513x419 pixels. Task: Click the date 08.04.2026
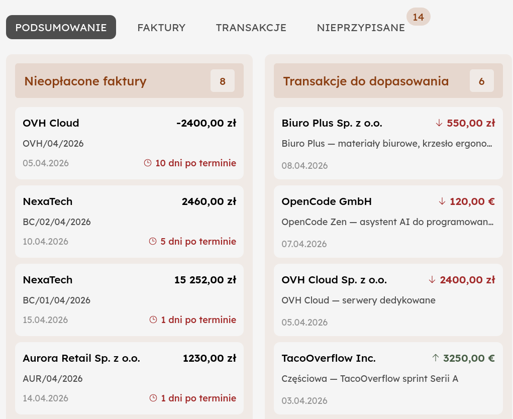tap(304, 165)
